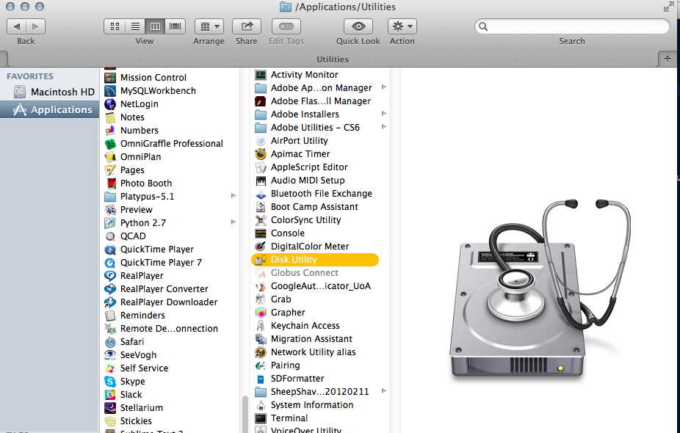Click the Mission Control app icon
Screen dimensions: 680x433
point(110,78)
